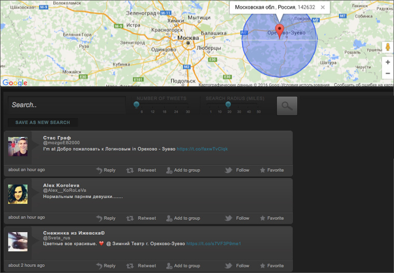
Task: Click the Search text field
Action: pos(66,105)
